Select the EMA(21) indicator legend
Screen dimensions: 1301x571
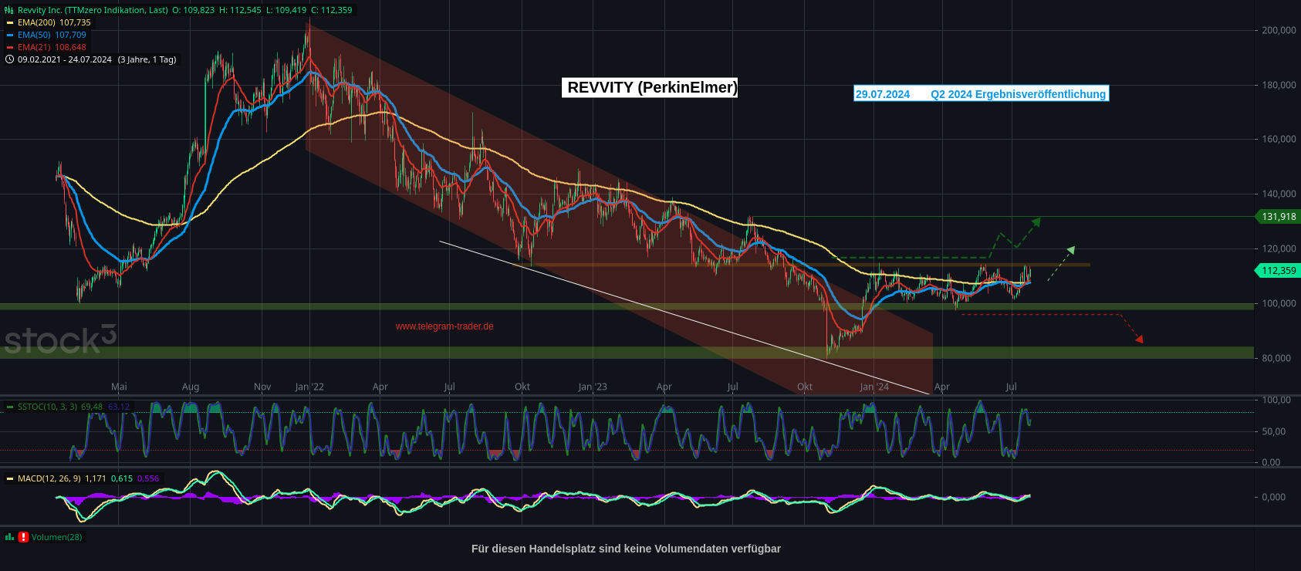[x=52, y=47]
